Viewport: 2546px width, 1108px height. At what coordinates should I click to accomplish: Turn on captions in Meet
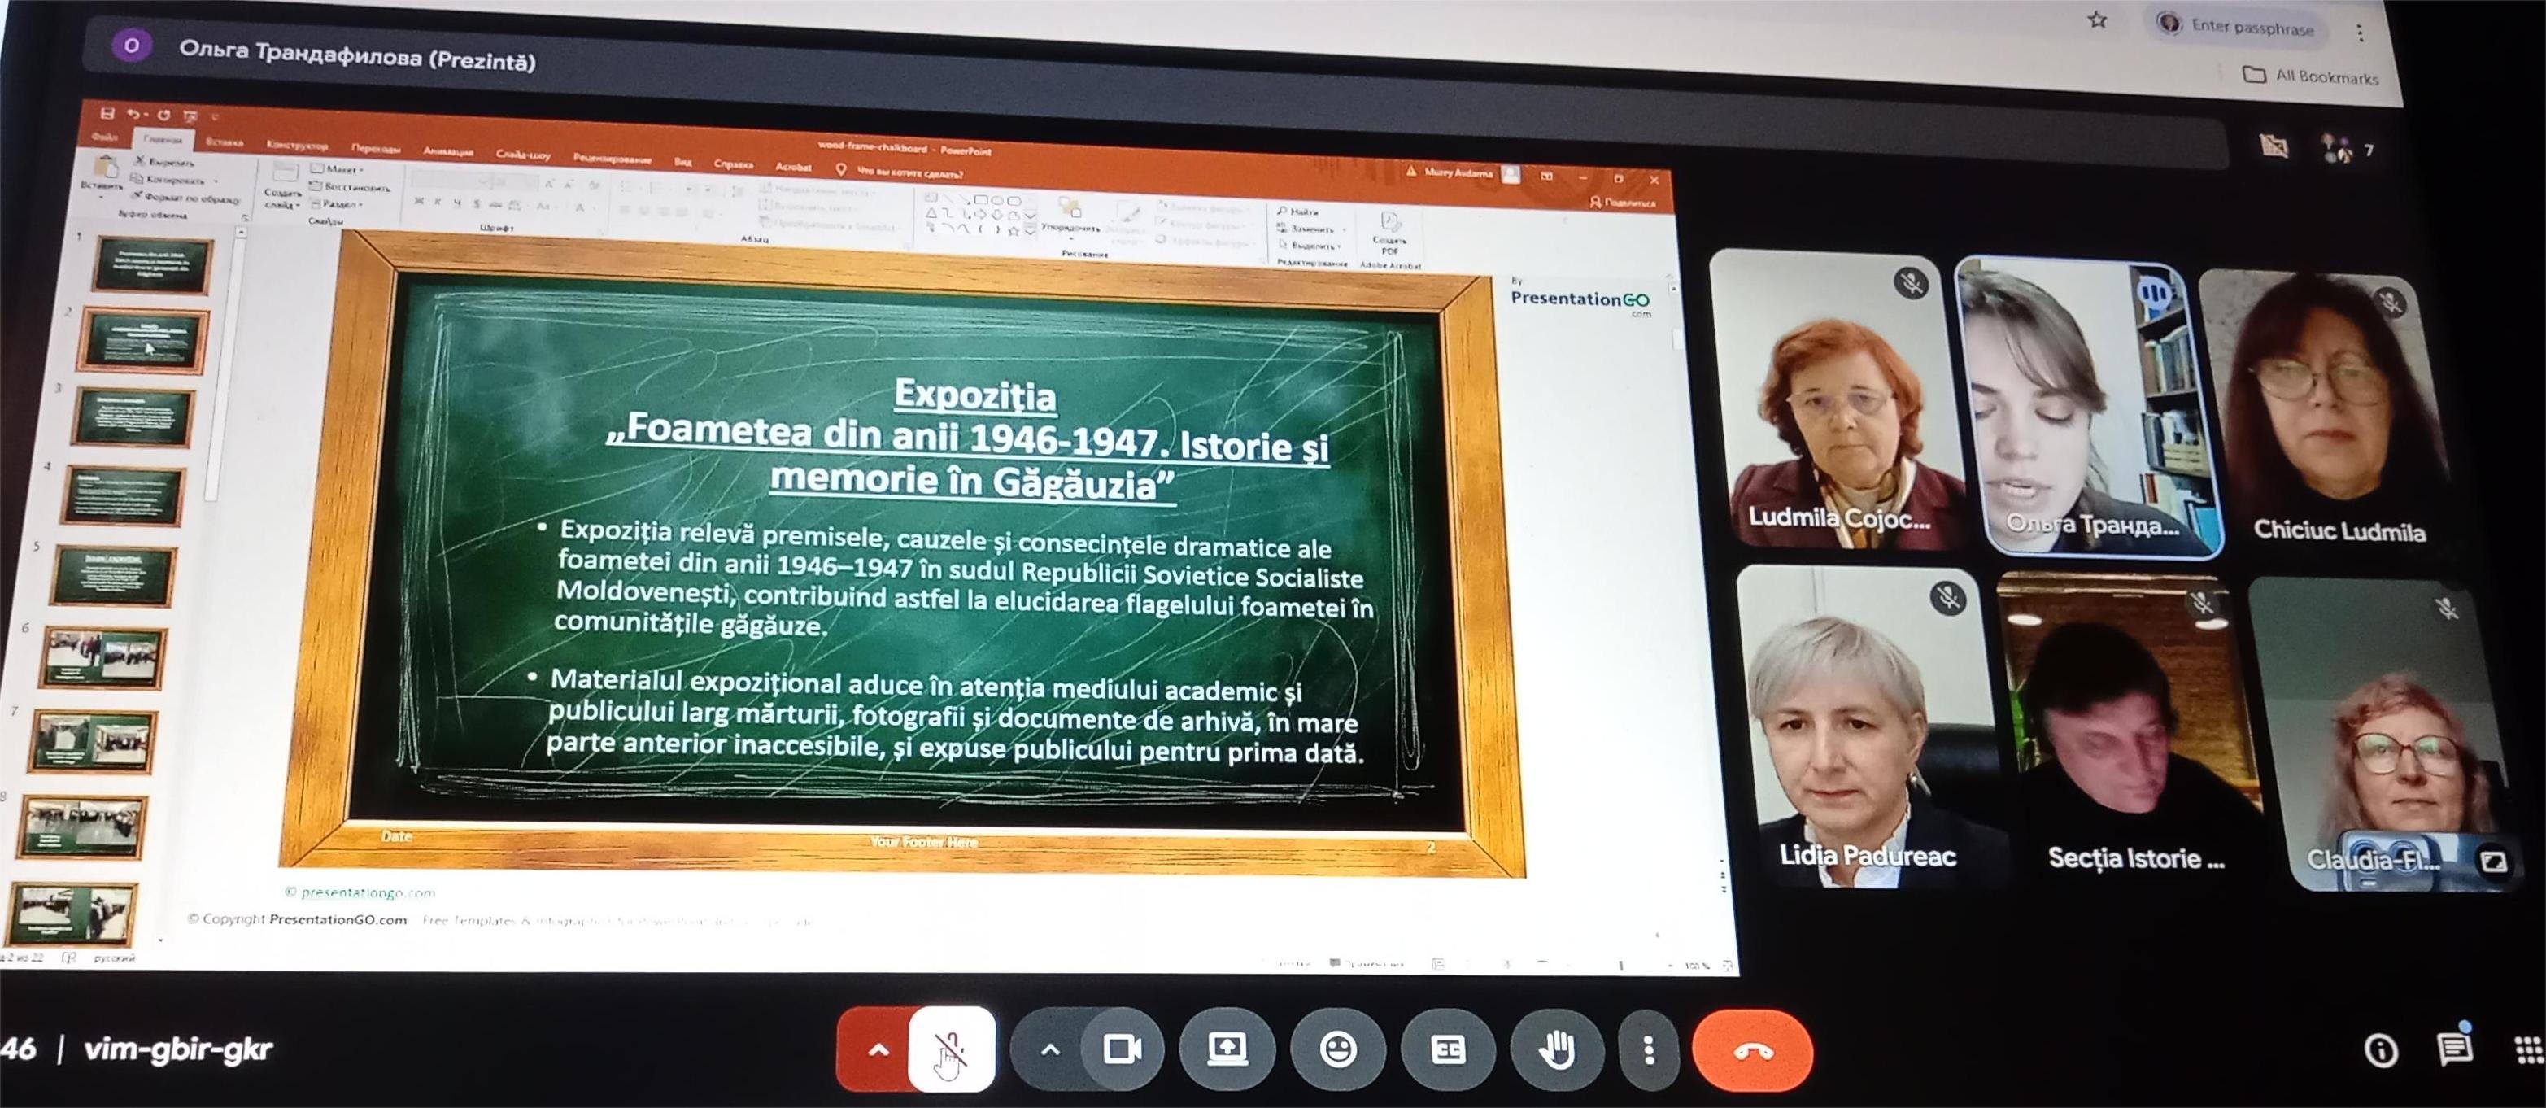pos(1448,1049)
